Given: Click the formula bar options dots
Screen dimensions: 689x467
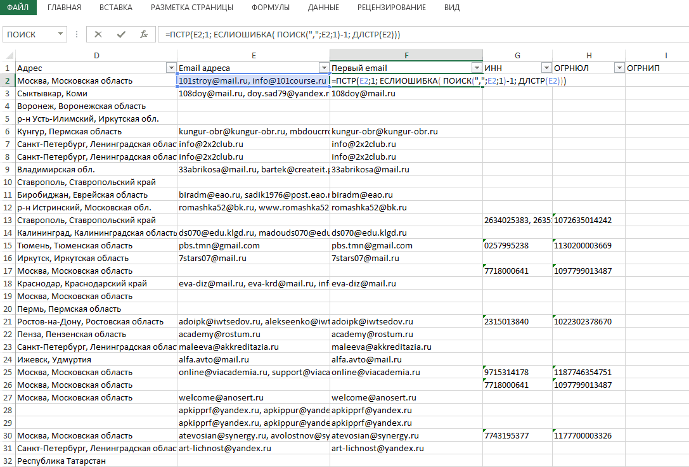Looking at the screenshot, I should [77, 34].
